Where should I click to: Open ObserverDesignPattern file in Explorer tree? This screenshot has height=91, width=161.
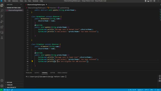click(14, 10)
